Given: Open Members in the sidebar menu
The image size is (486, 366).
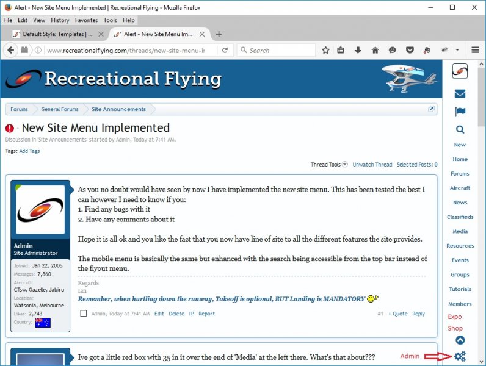Looking at the screenshot, I should tap(460, 304).
